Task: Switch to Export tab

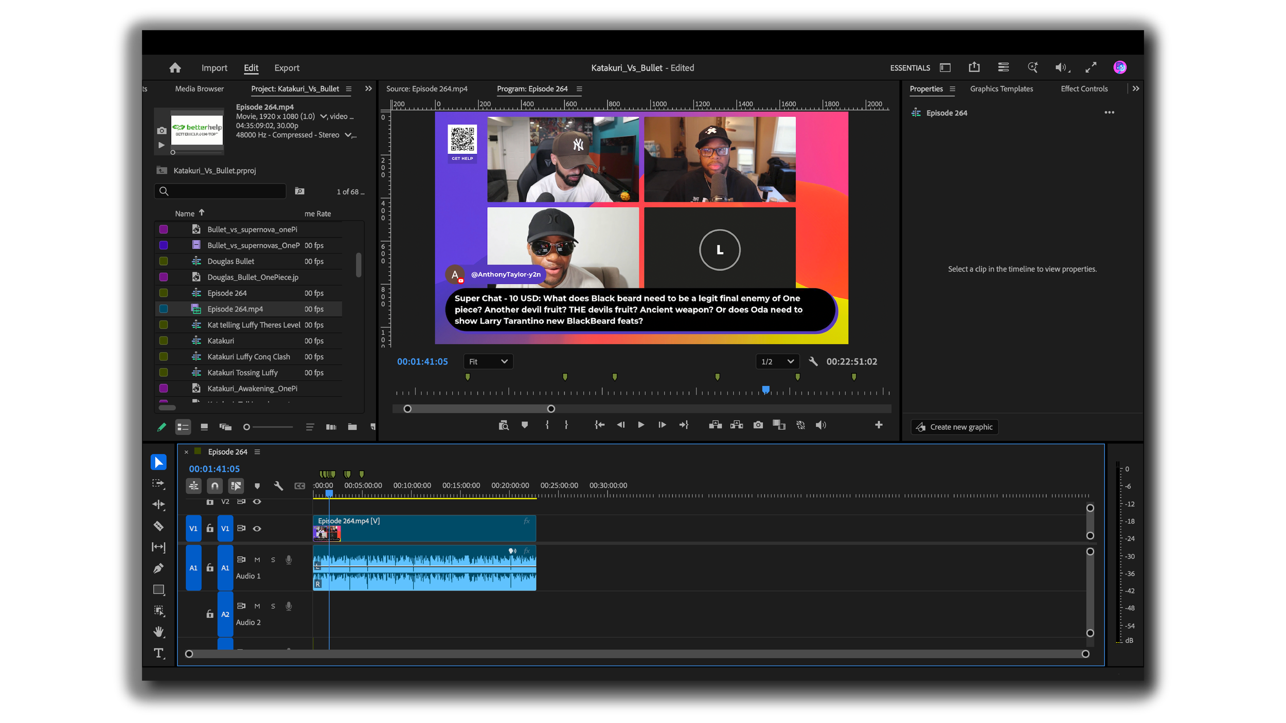Action: pos(287,68)
